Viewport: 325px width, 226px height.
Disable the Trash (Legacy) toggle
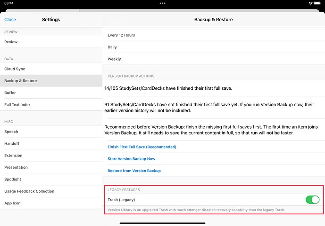(x=312, y=200)
